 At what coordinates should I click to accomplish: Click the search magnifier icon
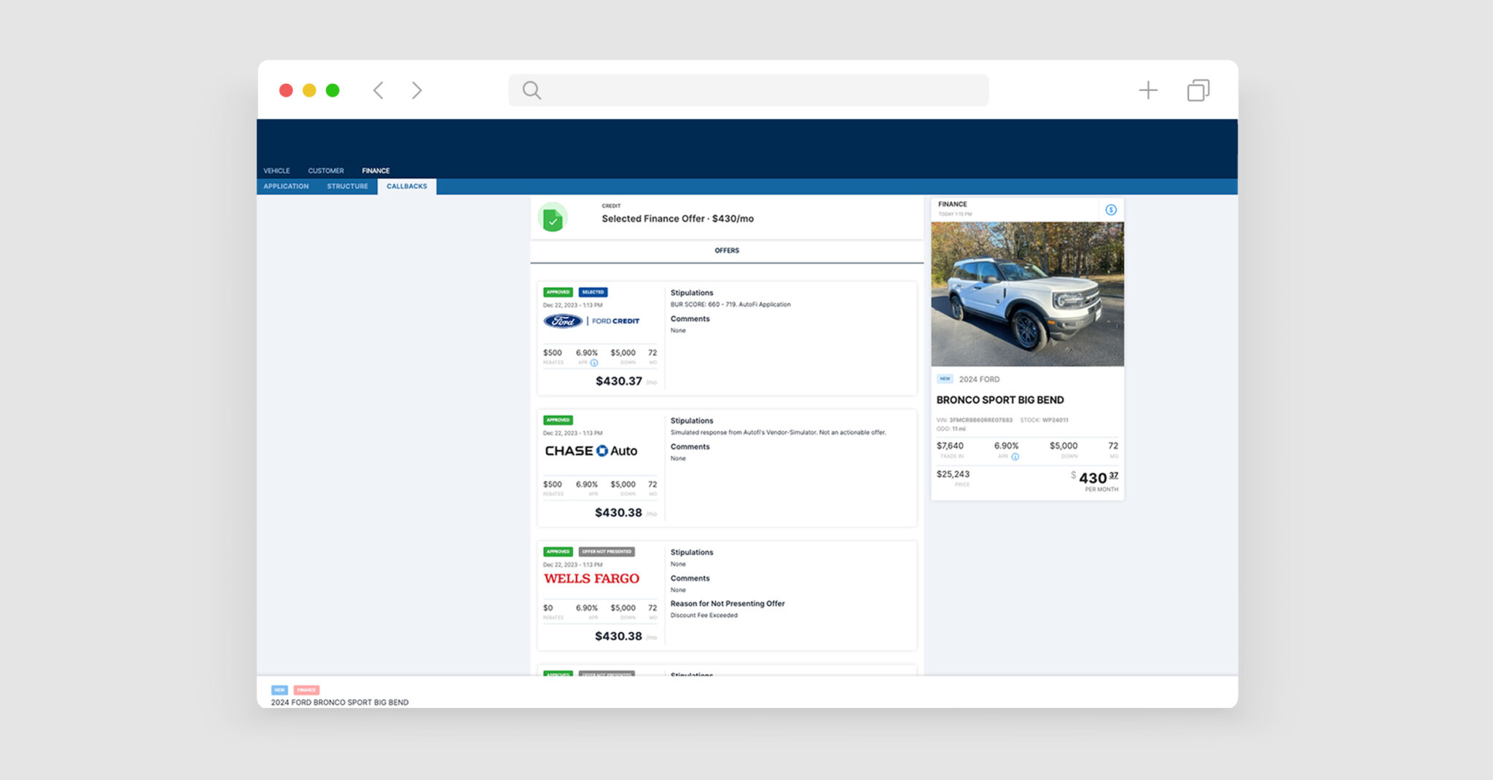click(x=531, y=90)
